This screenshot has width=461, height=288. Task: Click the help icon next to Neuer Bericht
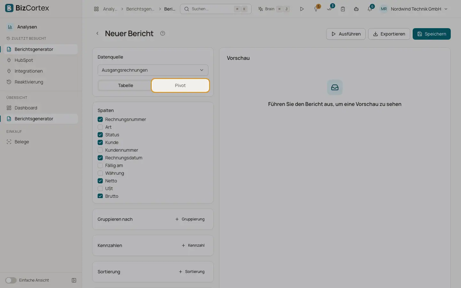pos(163,33)
